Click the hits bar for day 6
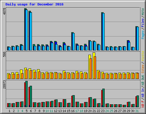The width and height of the screenshot is (146, 114). (29, 30)
